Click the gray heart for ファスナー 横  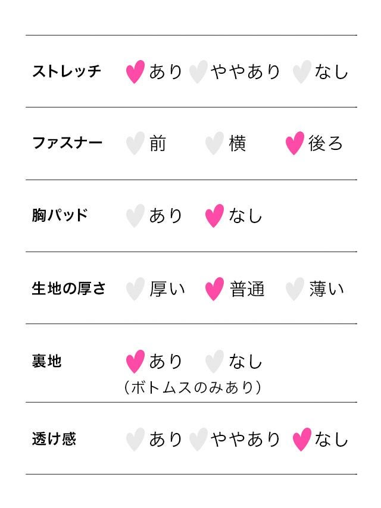[x=214, y=144]
